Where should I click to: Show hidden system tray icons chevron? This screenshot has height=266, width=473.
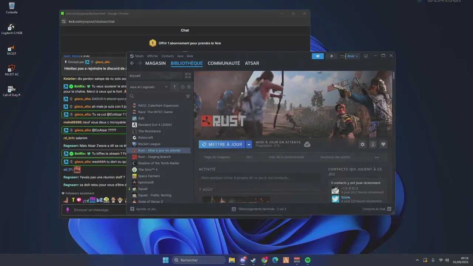click(417, 260)
